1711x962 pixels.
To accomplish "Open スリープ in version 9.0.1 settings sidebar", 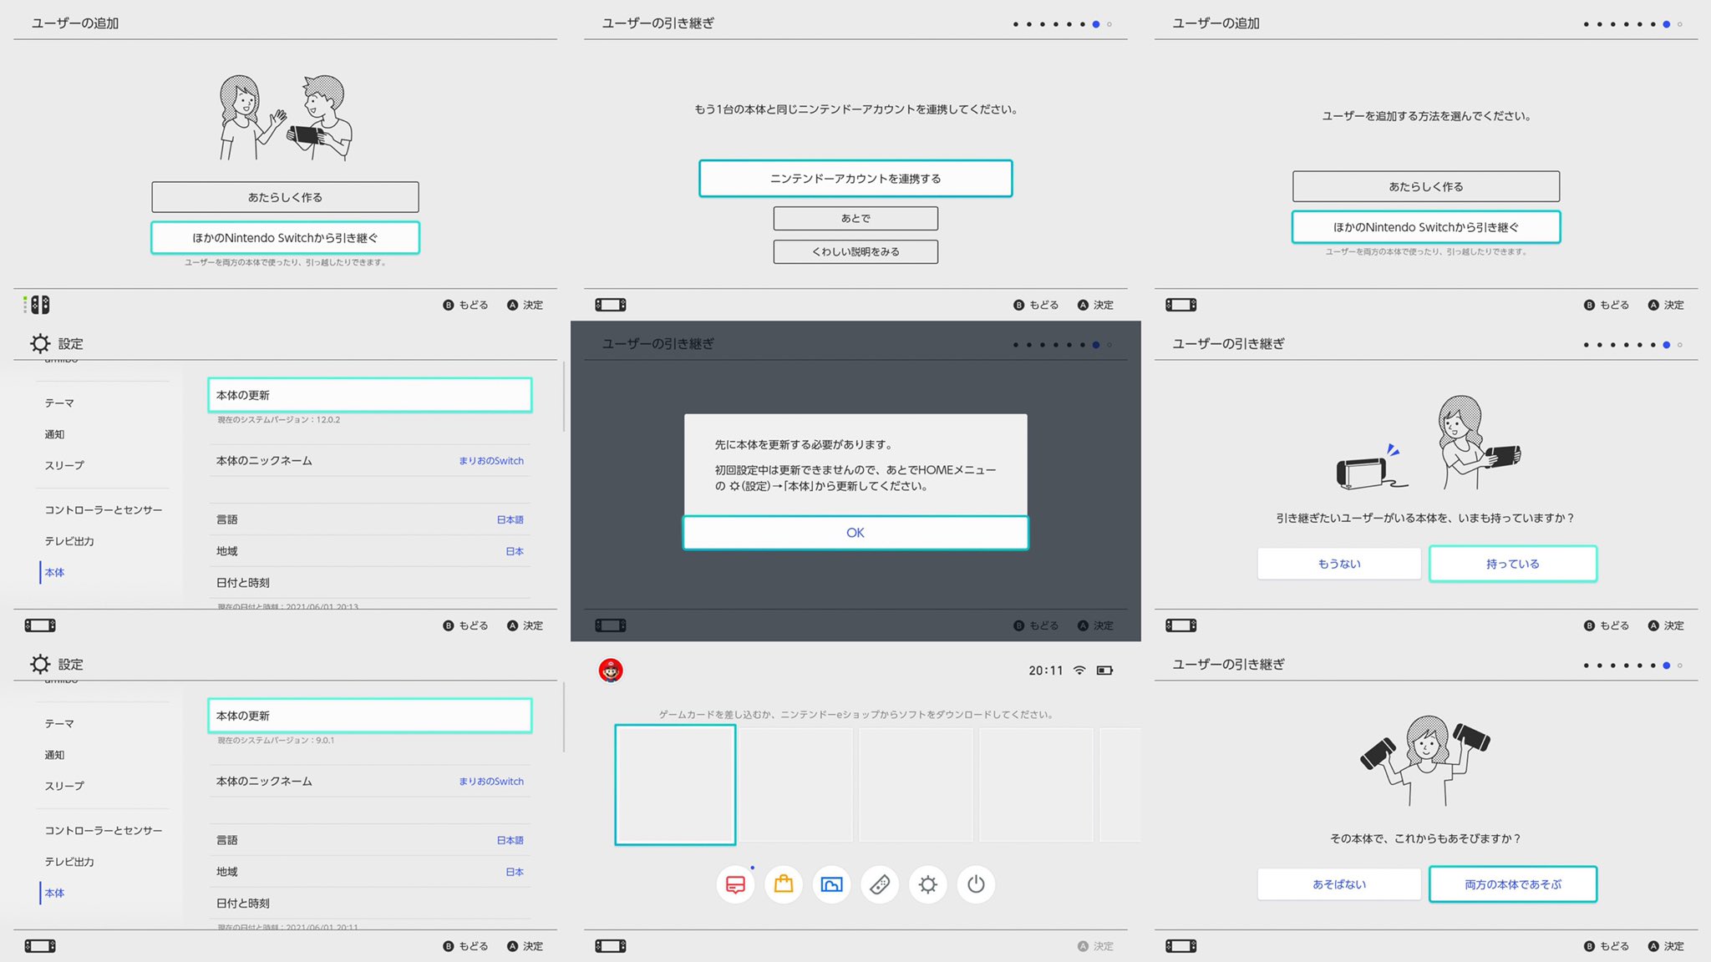I will 64,786.
